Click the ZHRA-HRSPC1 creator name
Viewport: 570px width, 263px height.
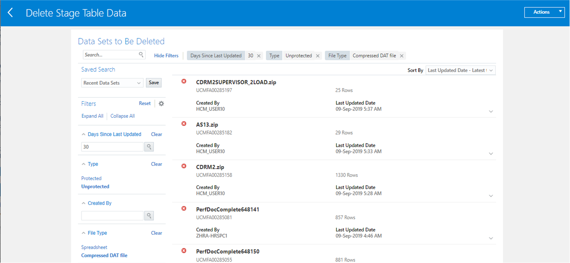pyautogui.click(x=211, y=236)
